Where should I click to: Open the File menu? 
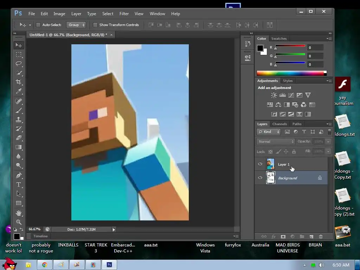coord(32,14)
